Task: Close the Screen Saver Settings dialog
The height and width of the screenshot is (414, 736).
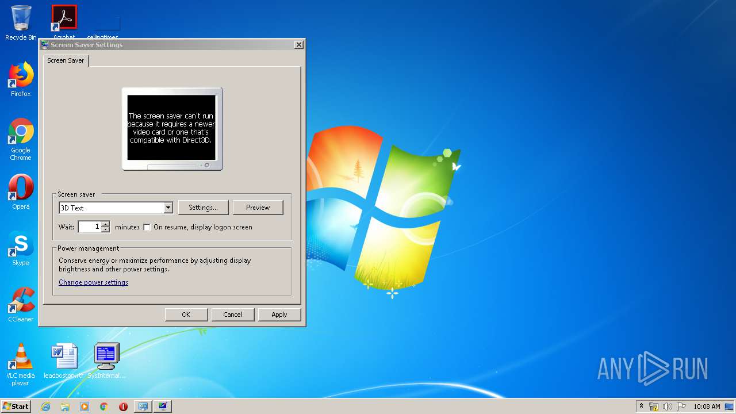Action: tap(298, 45)
